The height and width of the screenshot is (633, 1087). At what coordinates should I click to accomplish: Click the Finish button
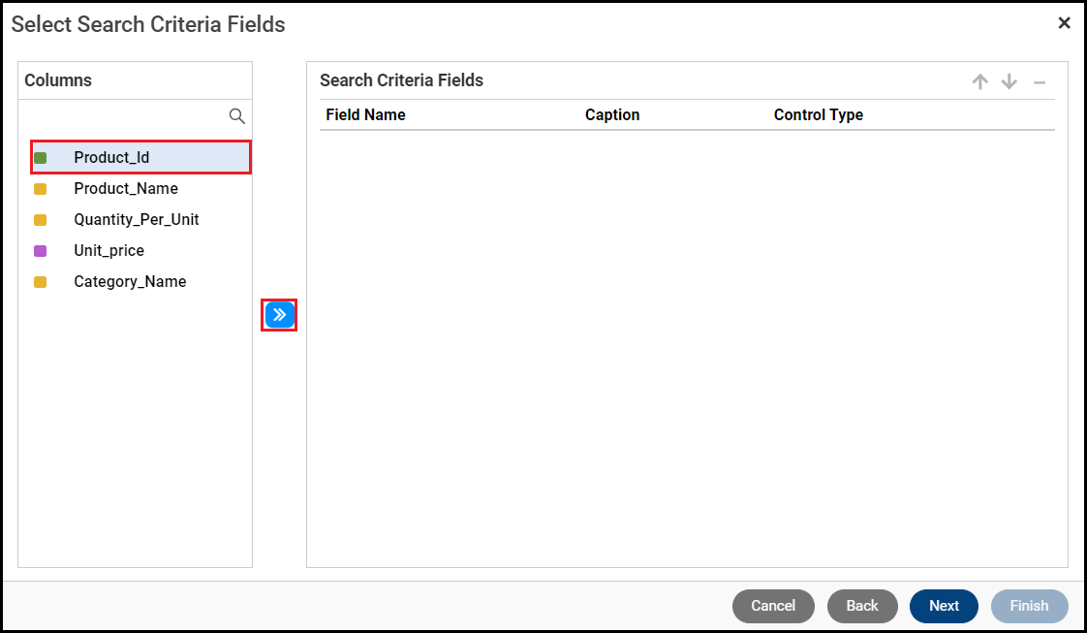[1029, 606]
